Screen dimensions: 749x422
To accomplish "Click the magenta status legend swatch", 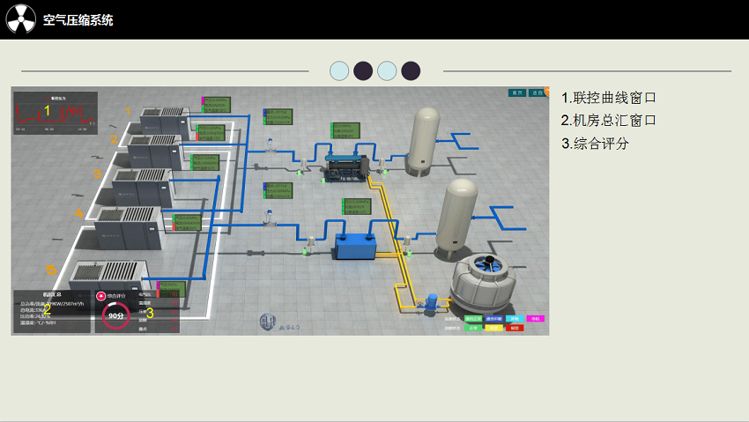I will (x=536, y=319).
